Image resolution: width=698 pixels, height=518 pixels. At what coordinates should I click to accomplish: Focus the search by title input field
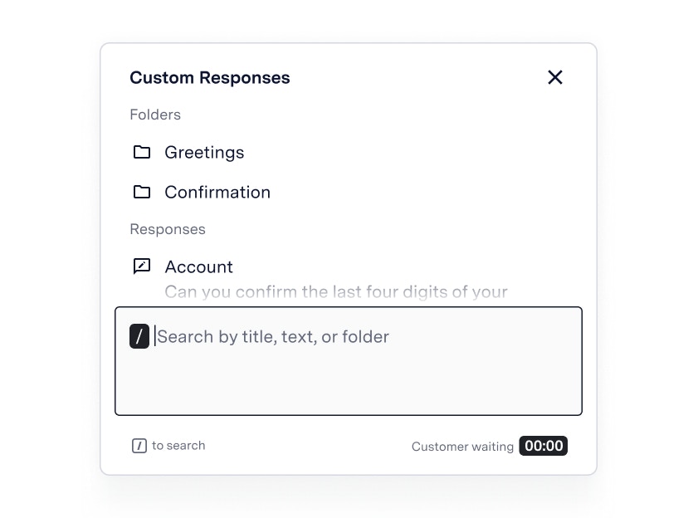274,337
